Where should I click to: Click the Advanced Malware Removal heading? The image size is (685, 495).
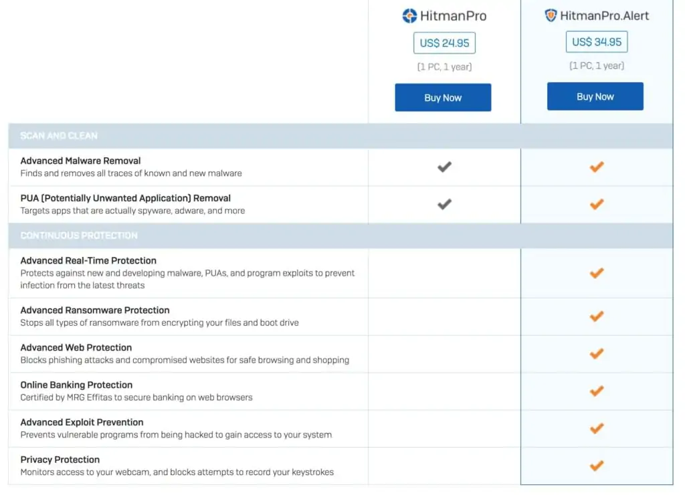[x=80, y=161]
